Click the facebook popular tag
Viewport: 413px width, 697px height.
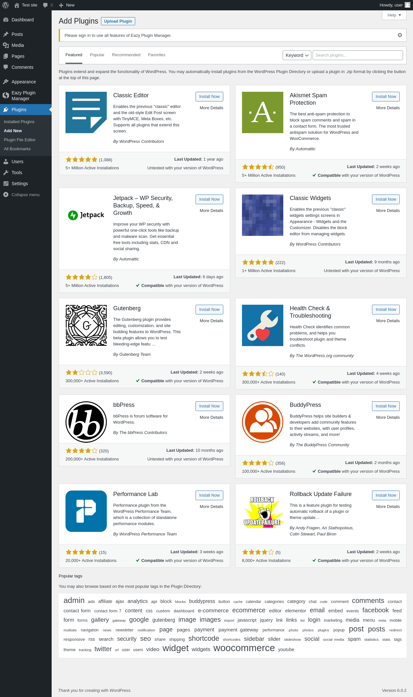coord(376,610)
